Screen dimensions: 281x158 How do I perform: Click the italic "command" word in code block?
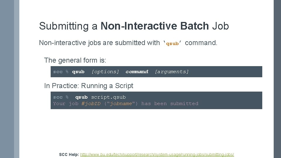tap(137, 72)
